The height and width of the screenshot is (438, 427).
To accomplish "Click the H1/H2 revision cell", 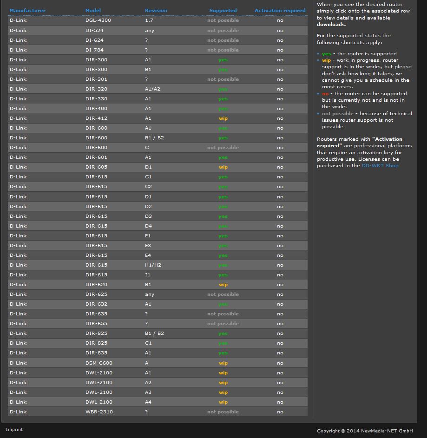I will pos(153,265).
